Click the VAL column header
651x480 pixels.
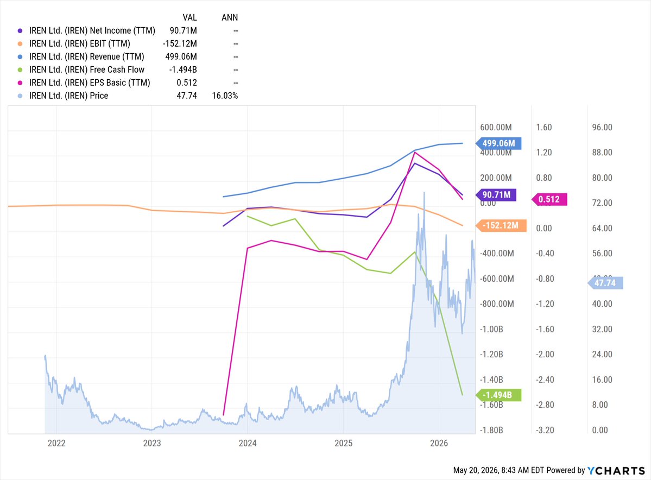point(189,17)
